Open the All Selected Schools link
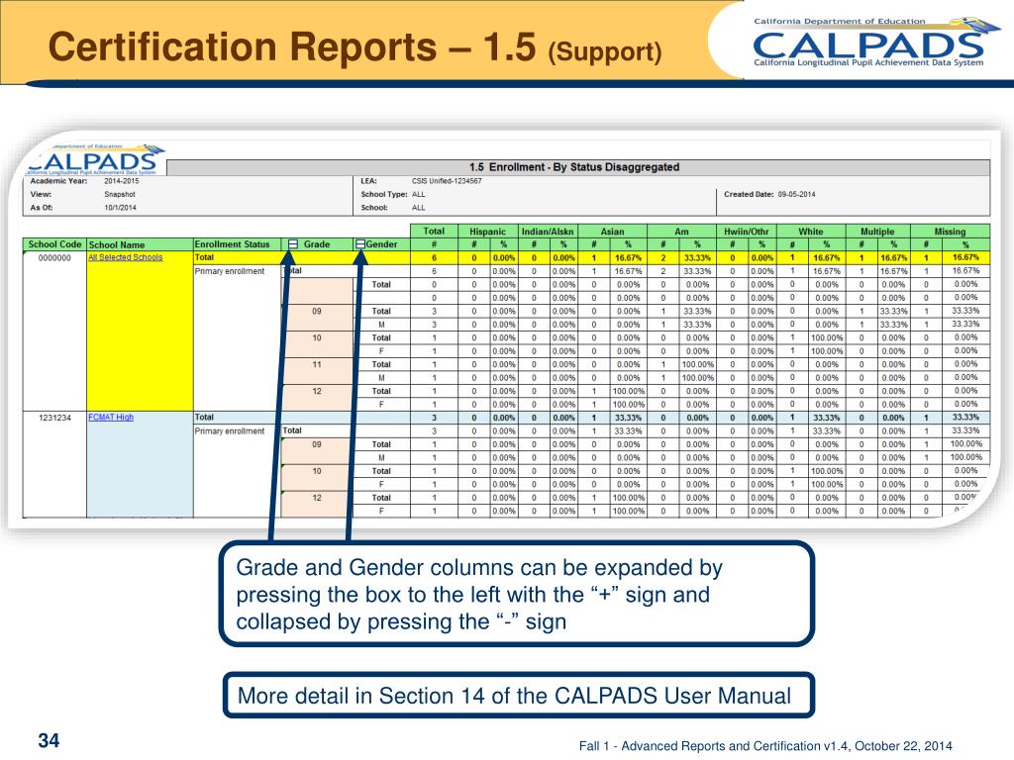Screen dimensions: 1014x760 tap(126, 257)
